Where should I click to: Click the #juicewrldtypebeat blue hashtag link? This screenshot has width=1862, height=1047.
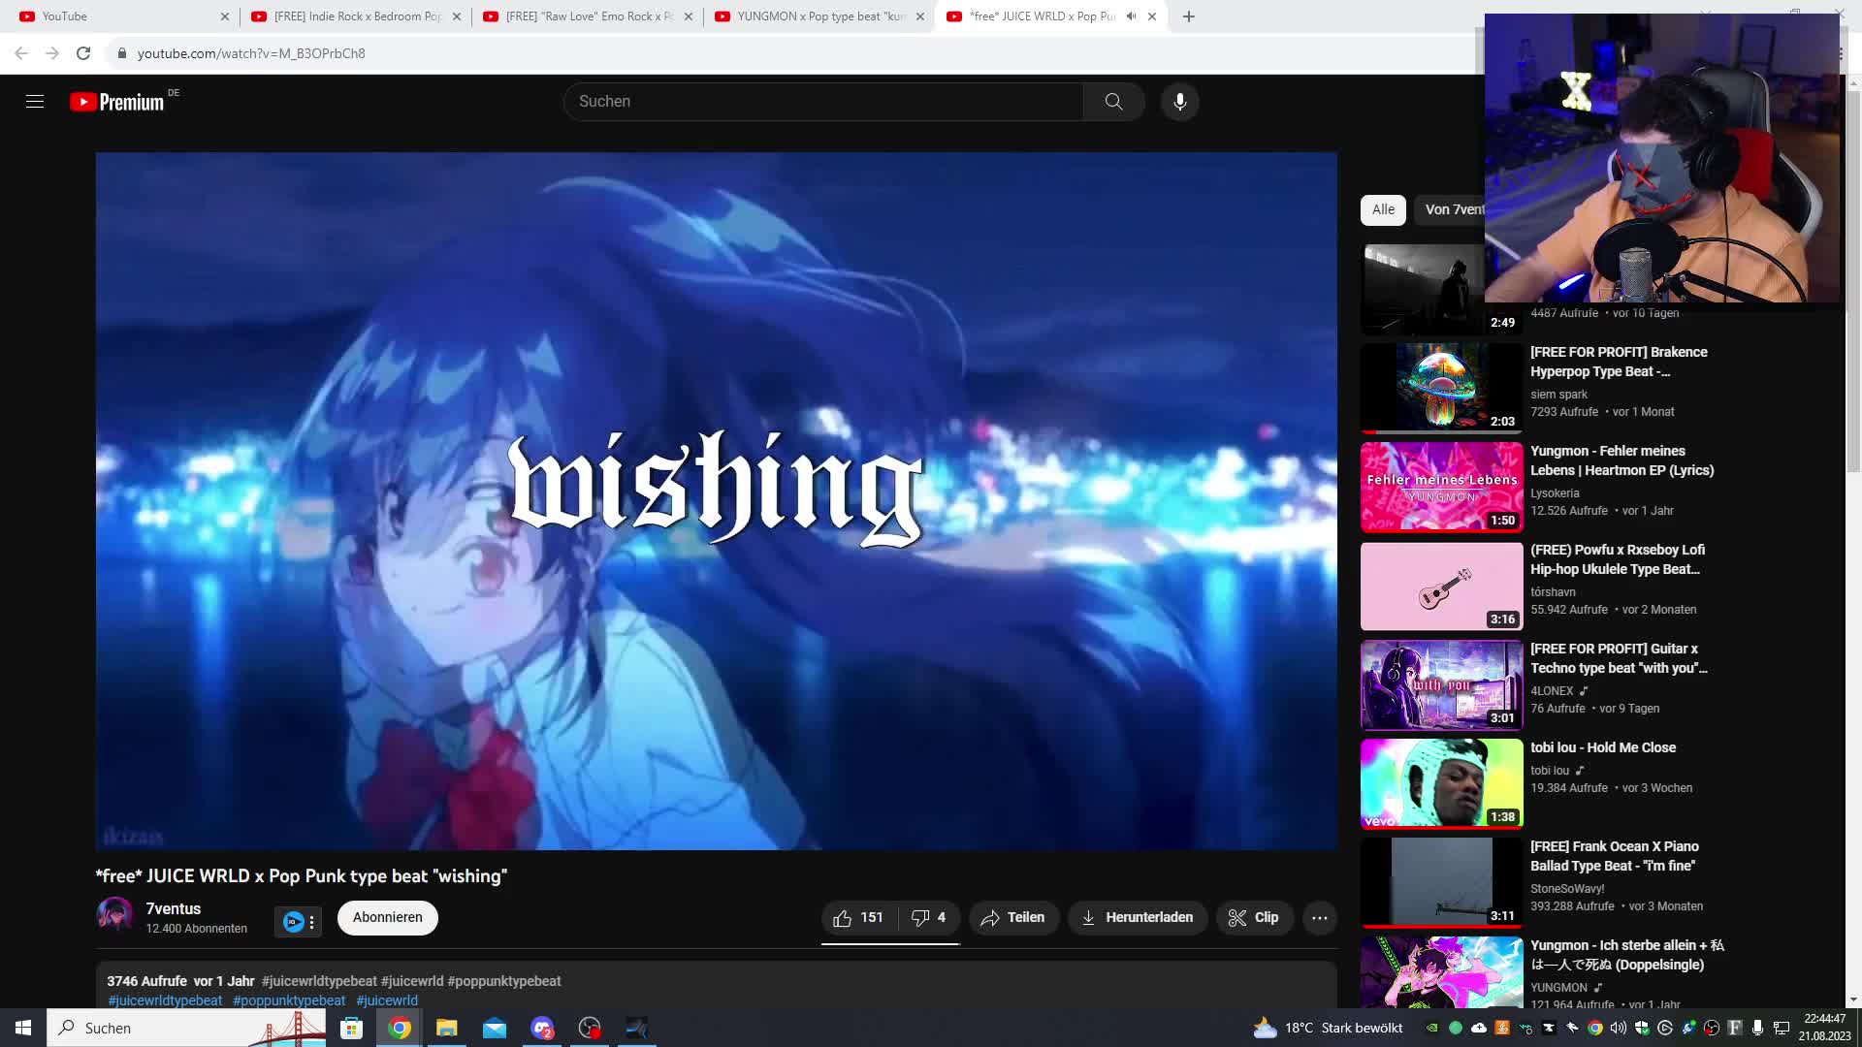pyautogui.click(x=165, y=1000)
